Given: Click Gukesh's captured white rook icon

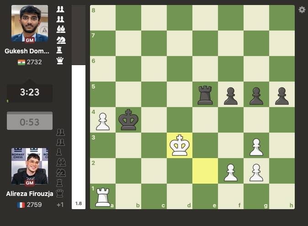Looking at the screenshot, I should (59, 50).
